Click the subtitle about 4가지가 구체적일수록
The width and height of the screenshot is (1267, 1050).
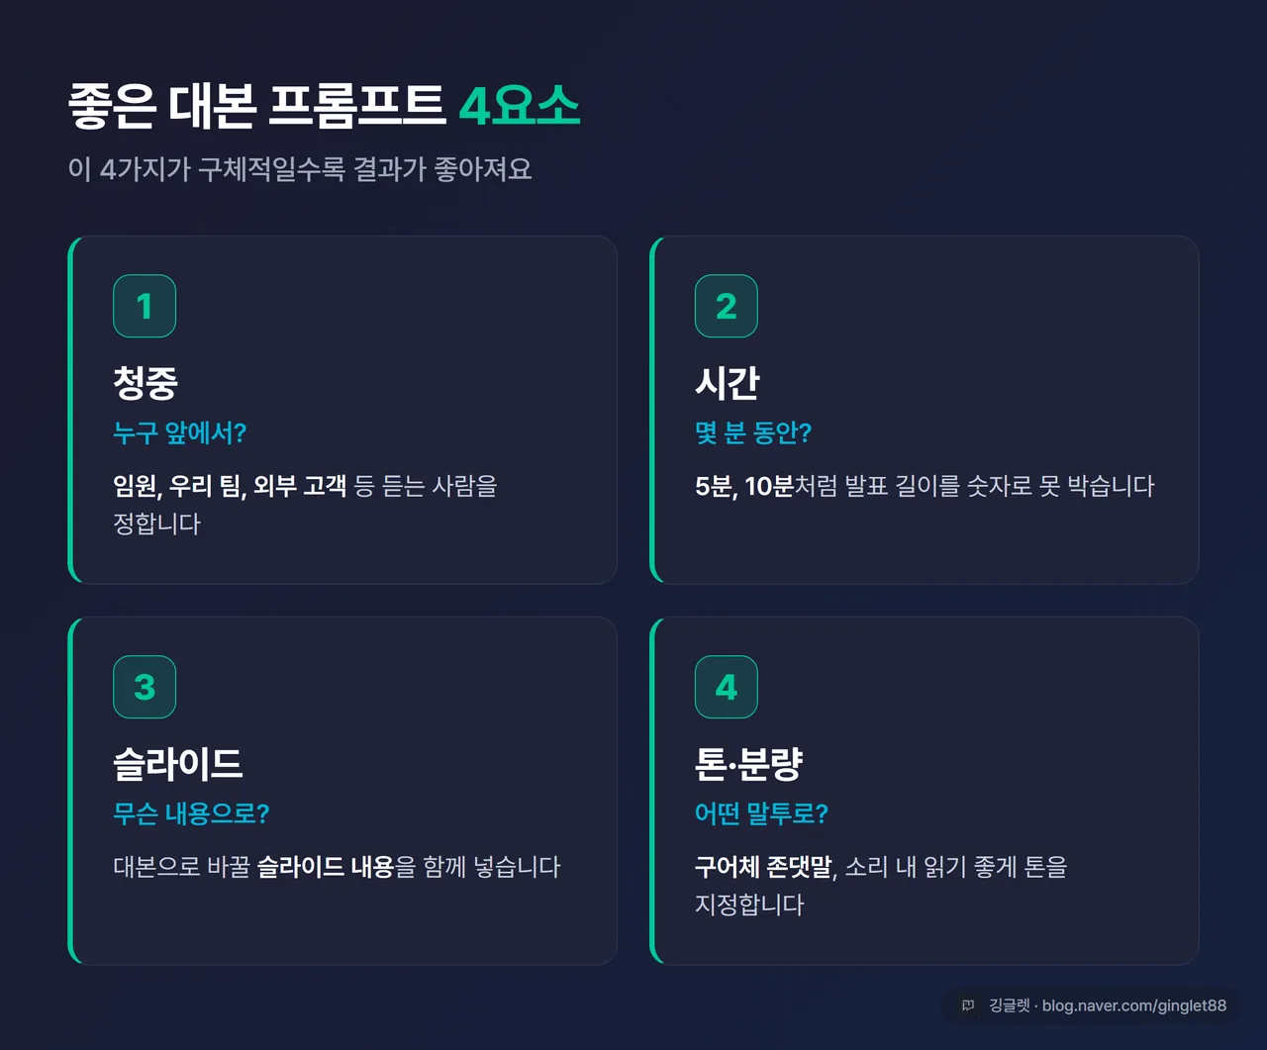click(300, 169)
